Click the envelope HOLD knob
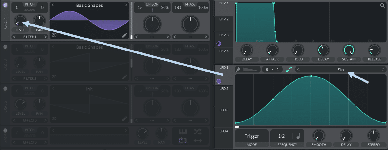Image resolution: width=388 pixels, height=150 pixels. click(x=298, y=50)
